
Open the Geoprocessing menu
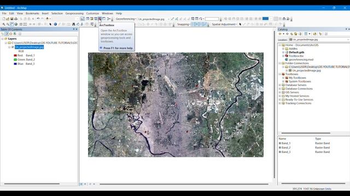pyautogui.click(x=74, y=13)
